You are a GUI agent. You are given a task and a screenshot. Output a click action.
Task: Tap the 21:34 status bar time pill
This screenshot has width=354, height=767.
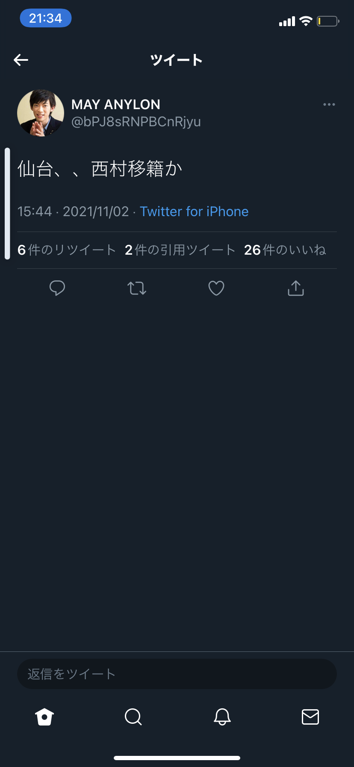46,18
